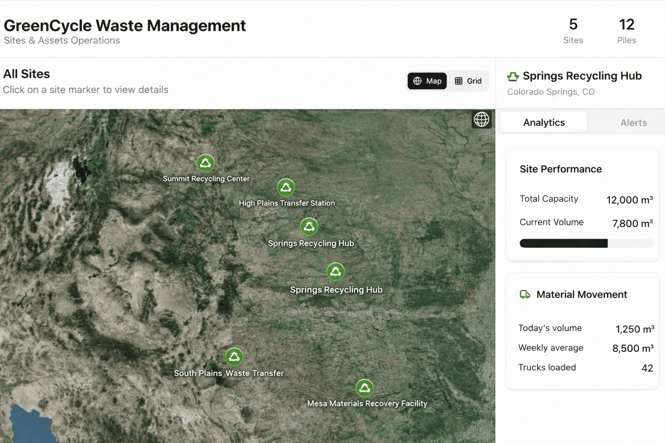This screenshot has height=443, width=665.
Task: Click the GreenCycle Waste Management heading
Action: (x=125, y=26)
